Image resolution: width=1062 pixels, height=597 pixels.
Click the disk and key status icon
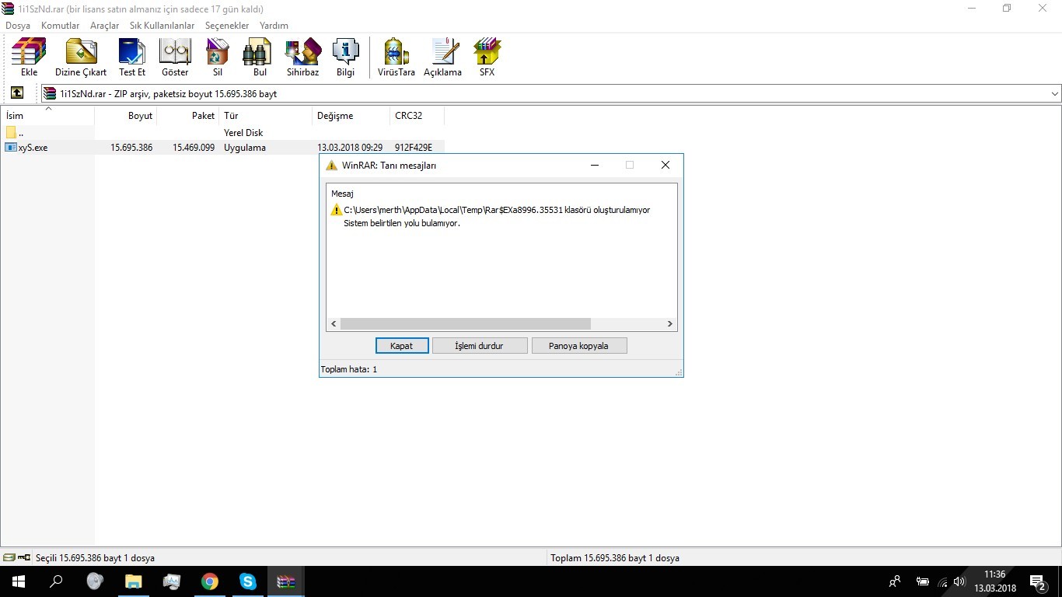16,557
